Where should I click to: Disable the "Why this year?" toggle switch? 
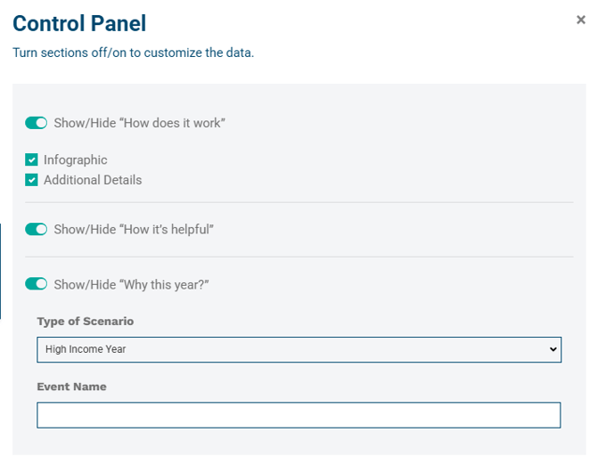(36, 284)
